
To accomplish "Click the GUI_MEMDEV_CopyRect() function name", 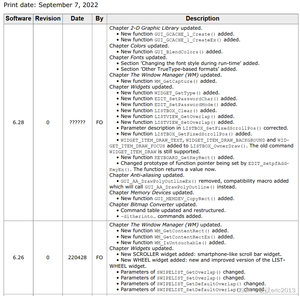I will 185,199.
